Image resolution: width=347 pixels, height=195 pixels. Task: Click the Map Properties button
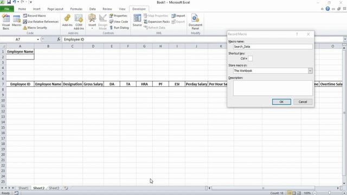(x=156, y=16)
